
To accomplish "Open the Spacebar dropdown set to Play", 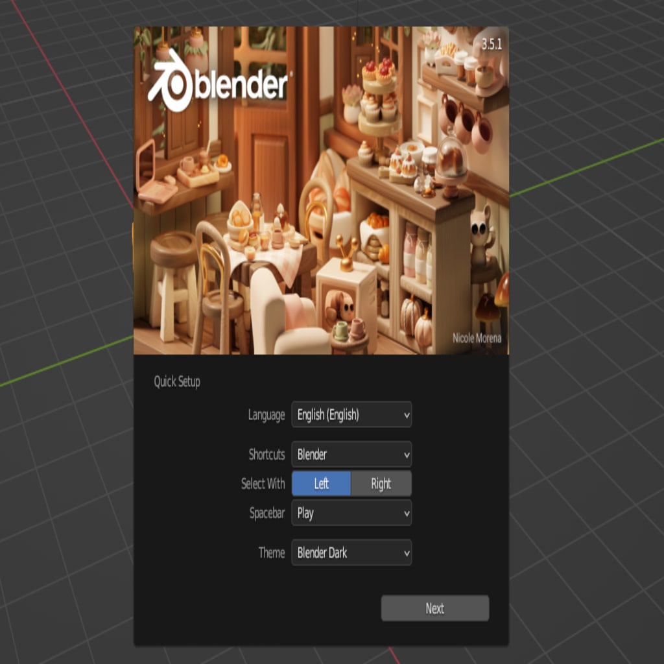I will pyautogui.click(x=351, y=513).
